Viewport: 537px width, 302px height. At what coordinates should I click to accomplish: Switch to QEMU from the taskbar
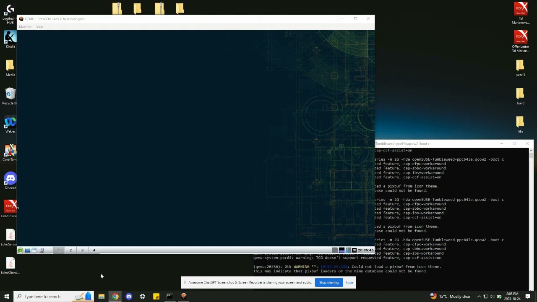pyautogui.click(x=183, y=297)
